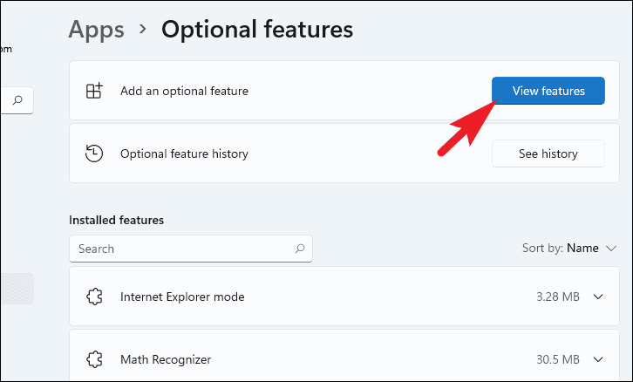The width and height of the screenshot is (633, 382).
Task: Click the Optional feature history clock icon
Action: (94, 153)
